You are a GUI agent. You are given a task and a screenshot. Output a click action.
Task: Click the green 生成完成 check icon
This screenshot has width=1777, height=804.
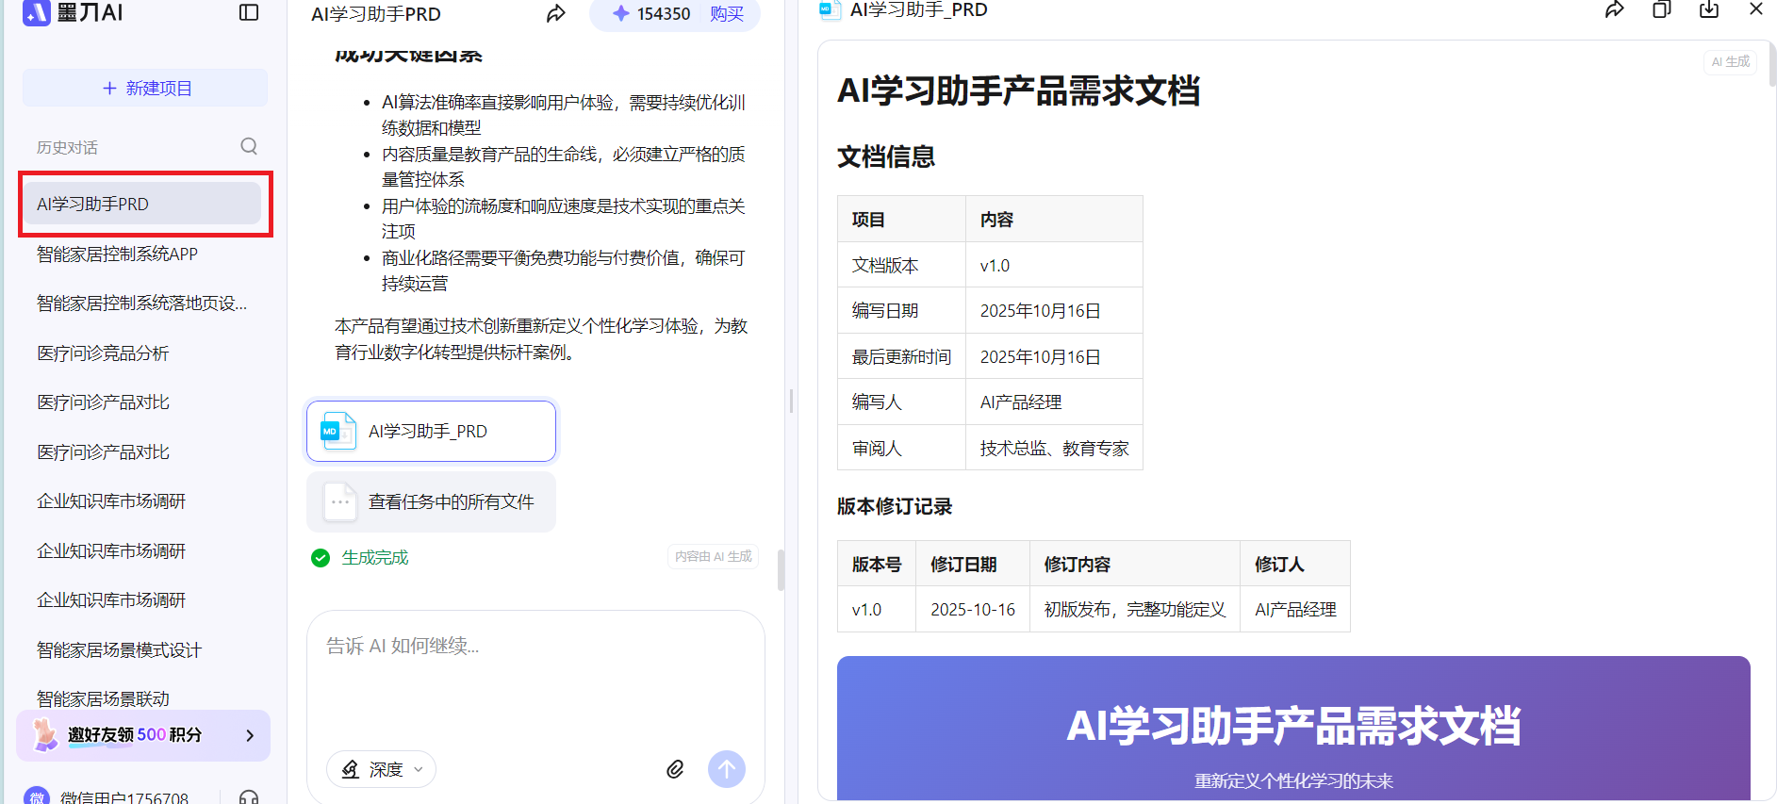(x=321, y=558)
